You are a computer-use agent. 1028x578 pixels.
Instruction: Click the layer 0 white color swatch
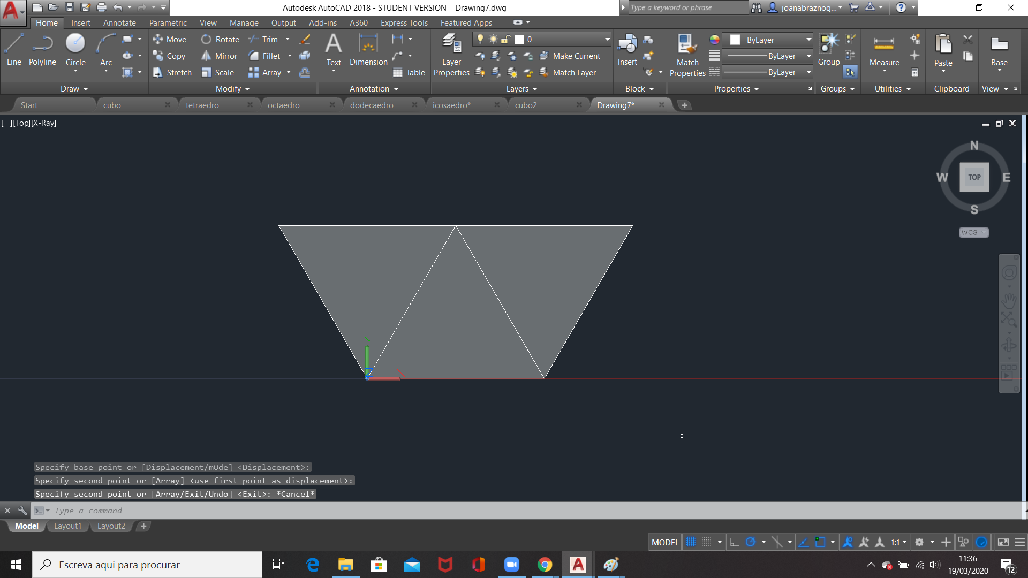point(519,40)
